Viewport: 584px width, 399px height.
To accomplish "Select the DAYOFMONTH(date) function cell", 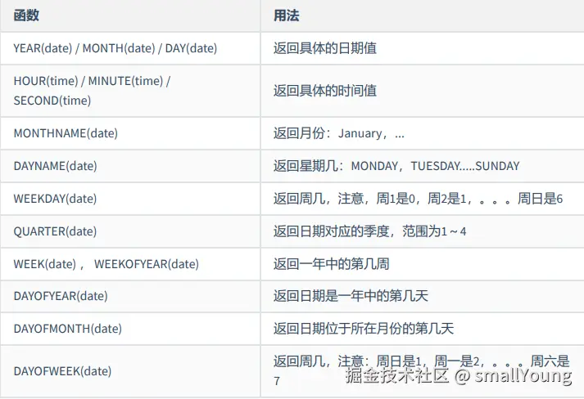I will coord(67,329).
